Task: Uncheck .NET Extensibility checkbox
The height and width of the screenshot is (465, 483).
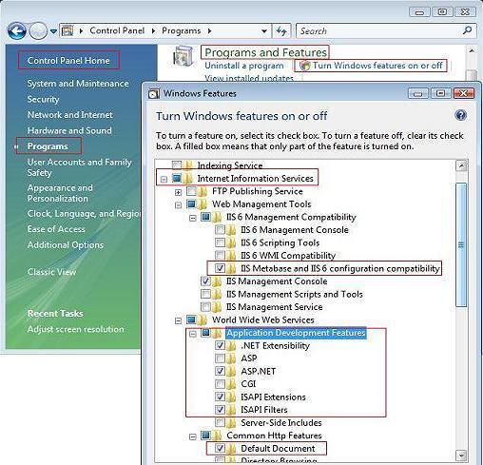Action: coord(220,345)
